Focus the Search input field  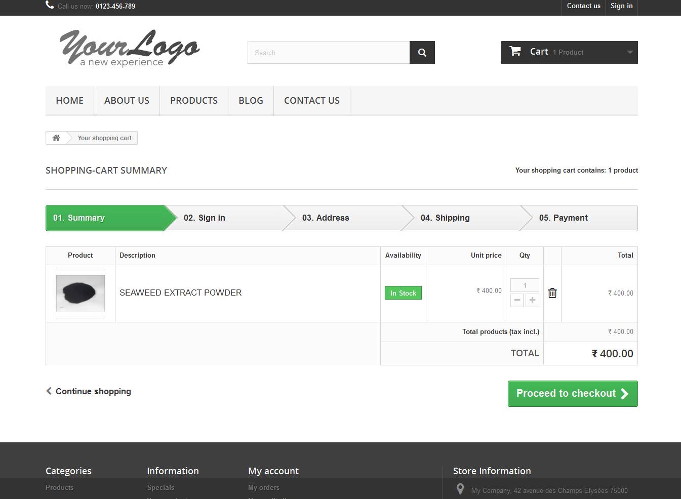coord(328,53)
